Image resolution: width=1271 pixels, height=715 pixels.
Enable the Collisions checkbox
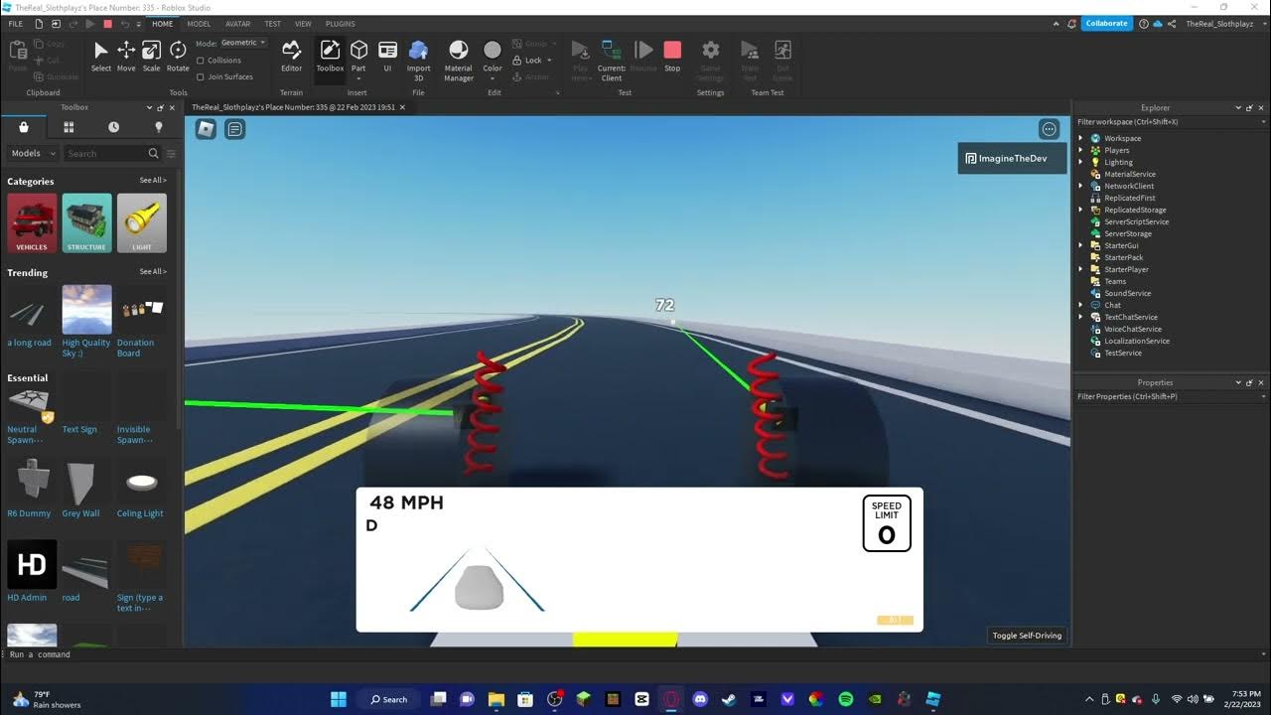coord(201,61)
